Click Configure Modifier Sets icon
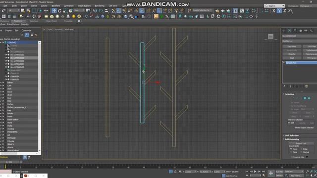Viewport: 317px width, 178px height. click(x=307, y=86)
